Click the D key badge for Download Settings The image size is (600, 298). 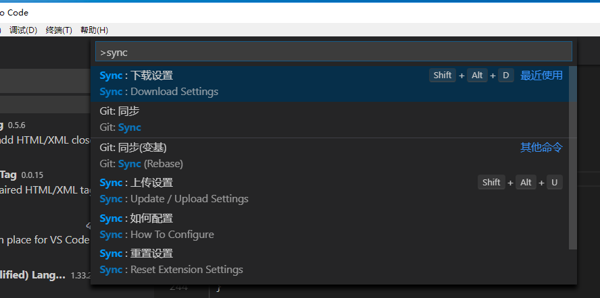pyautogui.click(x=506, y=76)
